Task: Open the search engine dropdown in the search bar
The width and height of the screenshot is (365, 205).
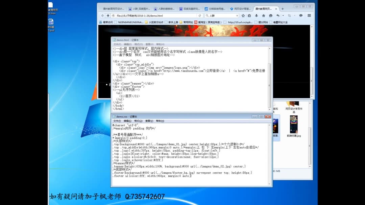Action: 207,15
